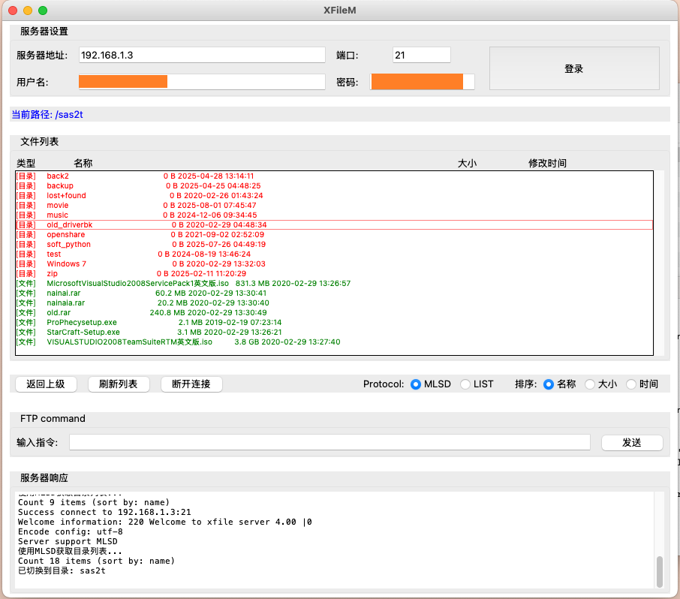This screenshot has height=599, width=680.
Task: Focus the 输入指令 command input box
Action: coord(329,443)
